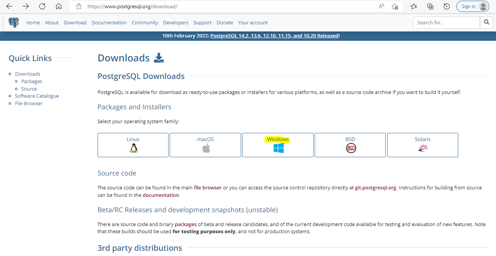The image size is (496, 256).
Task: Click the PostgreSQL elephant logo
Action: [x=14, y=22]
